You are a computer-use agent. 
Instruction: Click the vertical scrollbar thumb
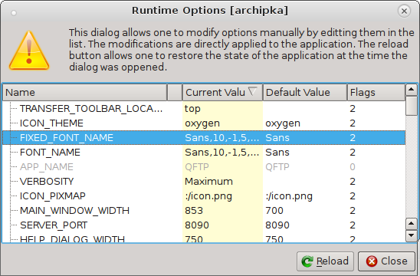(412, 106)
